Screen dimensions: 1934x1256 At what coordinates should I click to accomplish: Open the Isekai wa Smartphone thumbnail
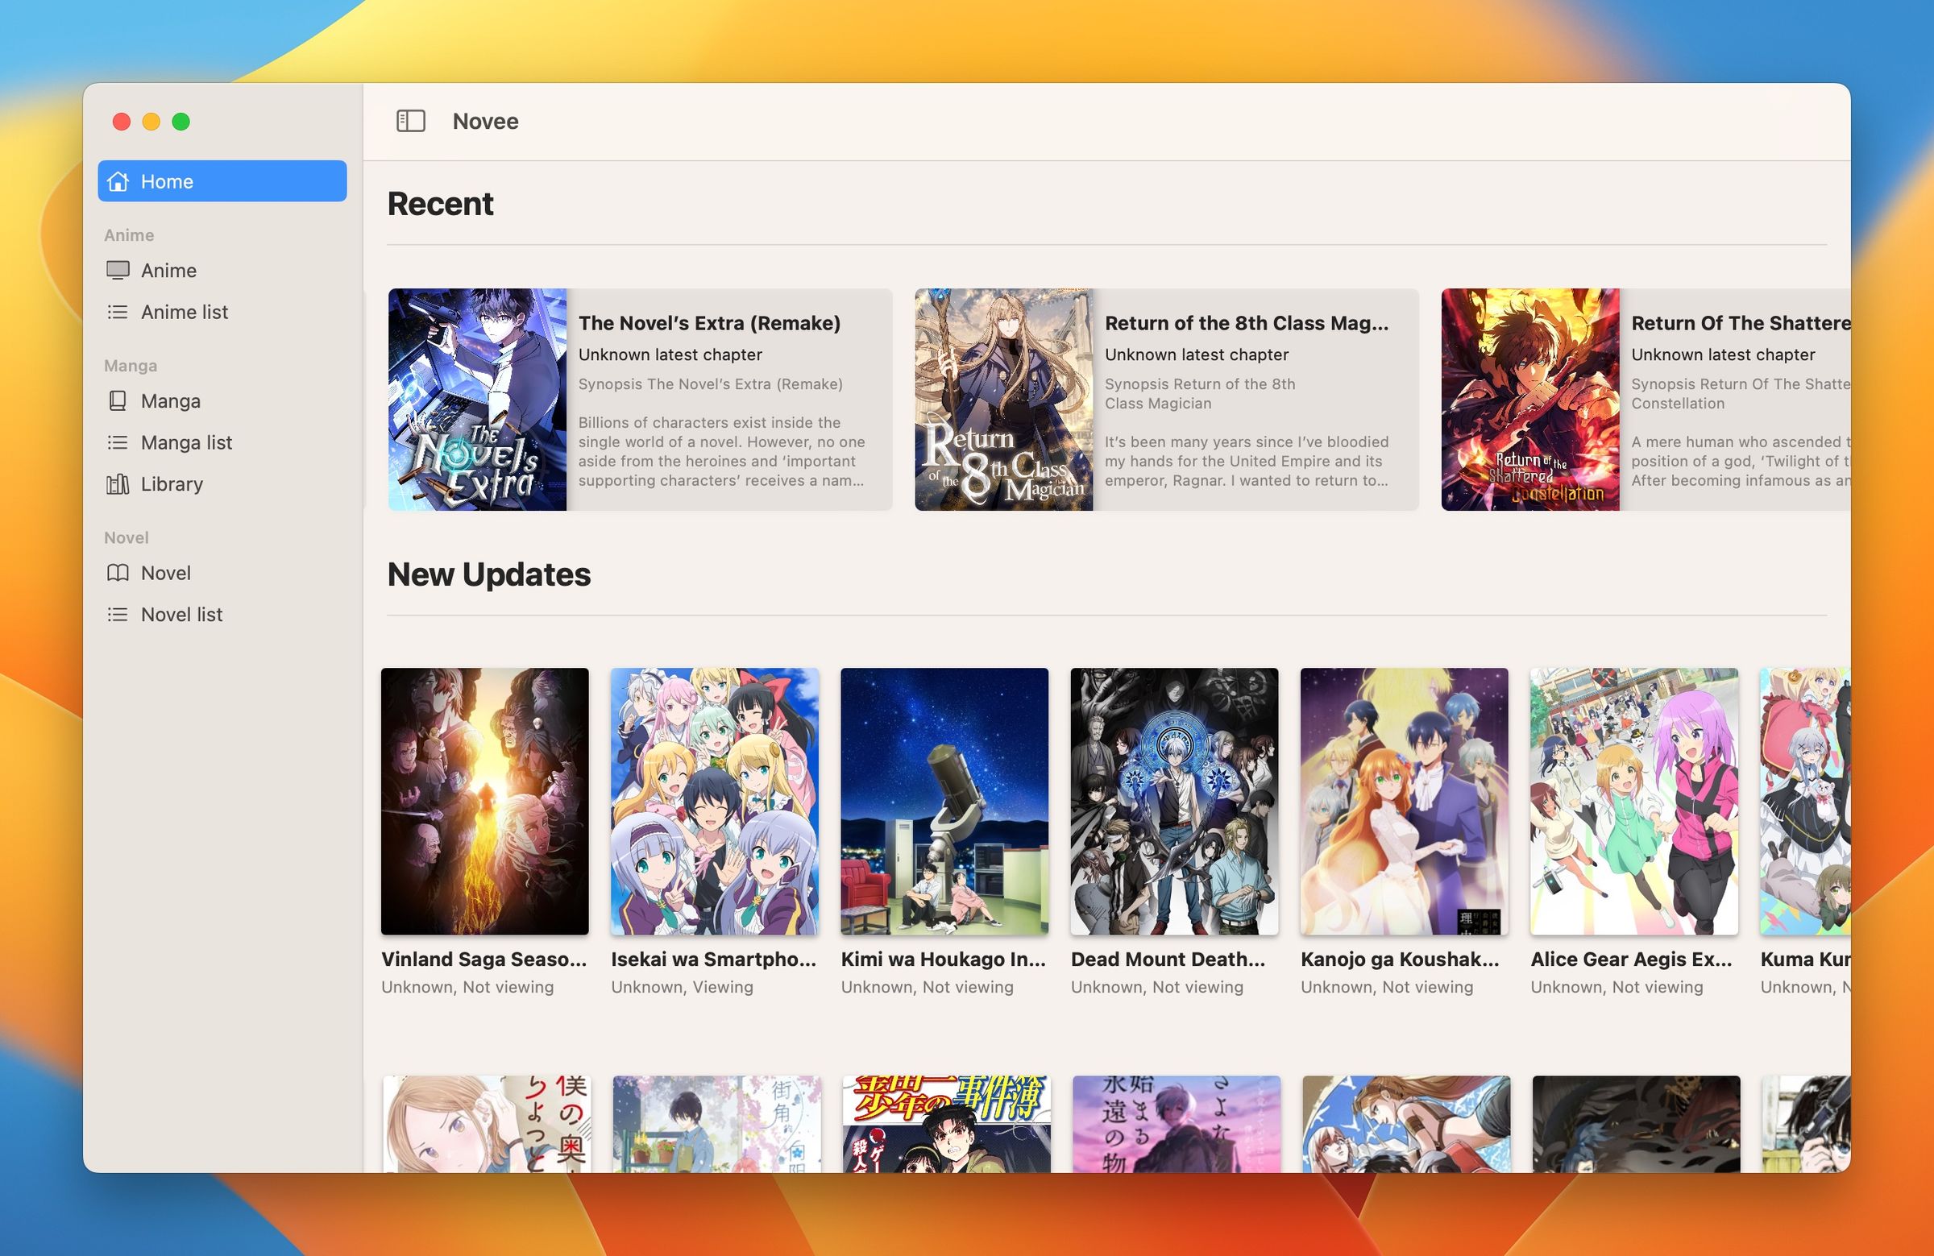pyautogui.click(x=714, y=800)
